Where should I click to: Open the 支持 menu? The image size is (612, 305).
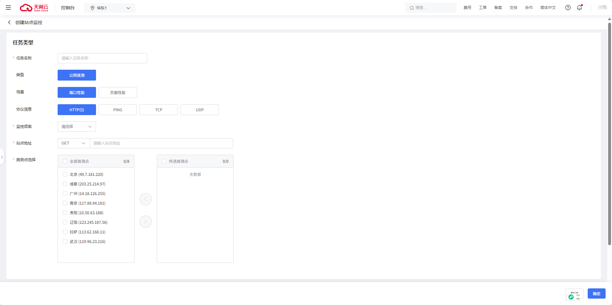pos(513,8)
